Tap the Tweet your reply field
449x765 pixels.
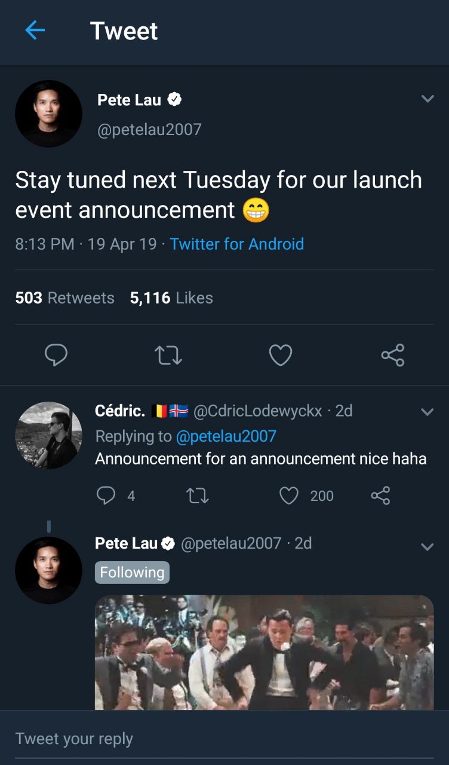coord(224,739)
